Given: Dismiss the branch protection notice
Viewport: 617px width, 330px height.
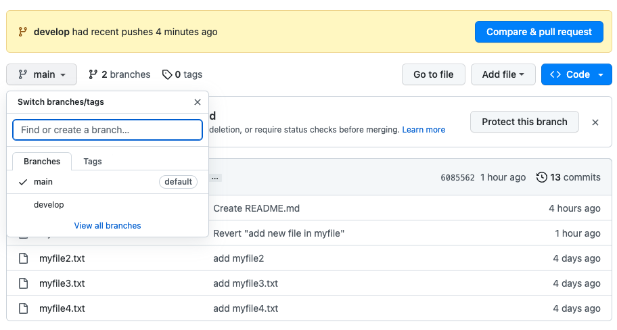Looking at the screenshot, I should (595, 122).
